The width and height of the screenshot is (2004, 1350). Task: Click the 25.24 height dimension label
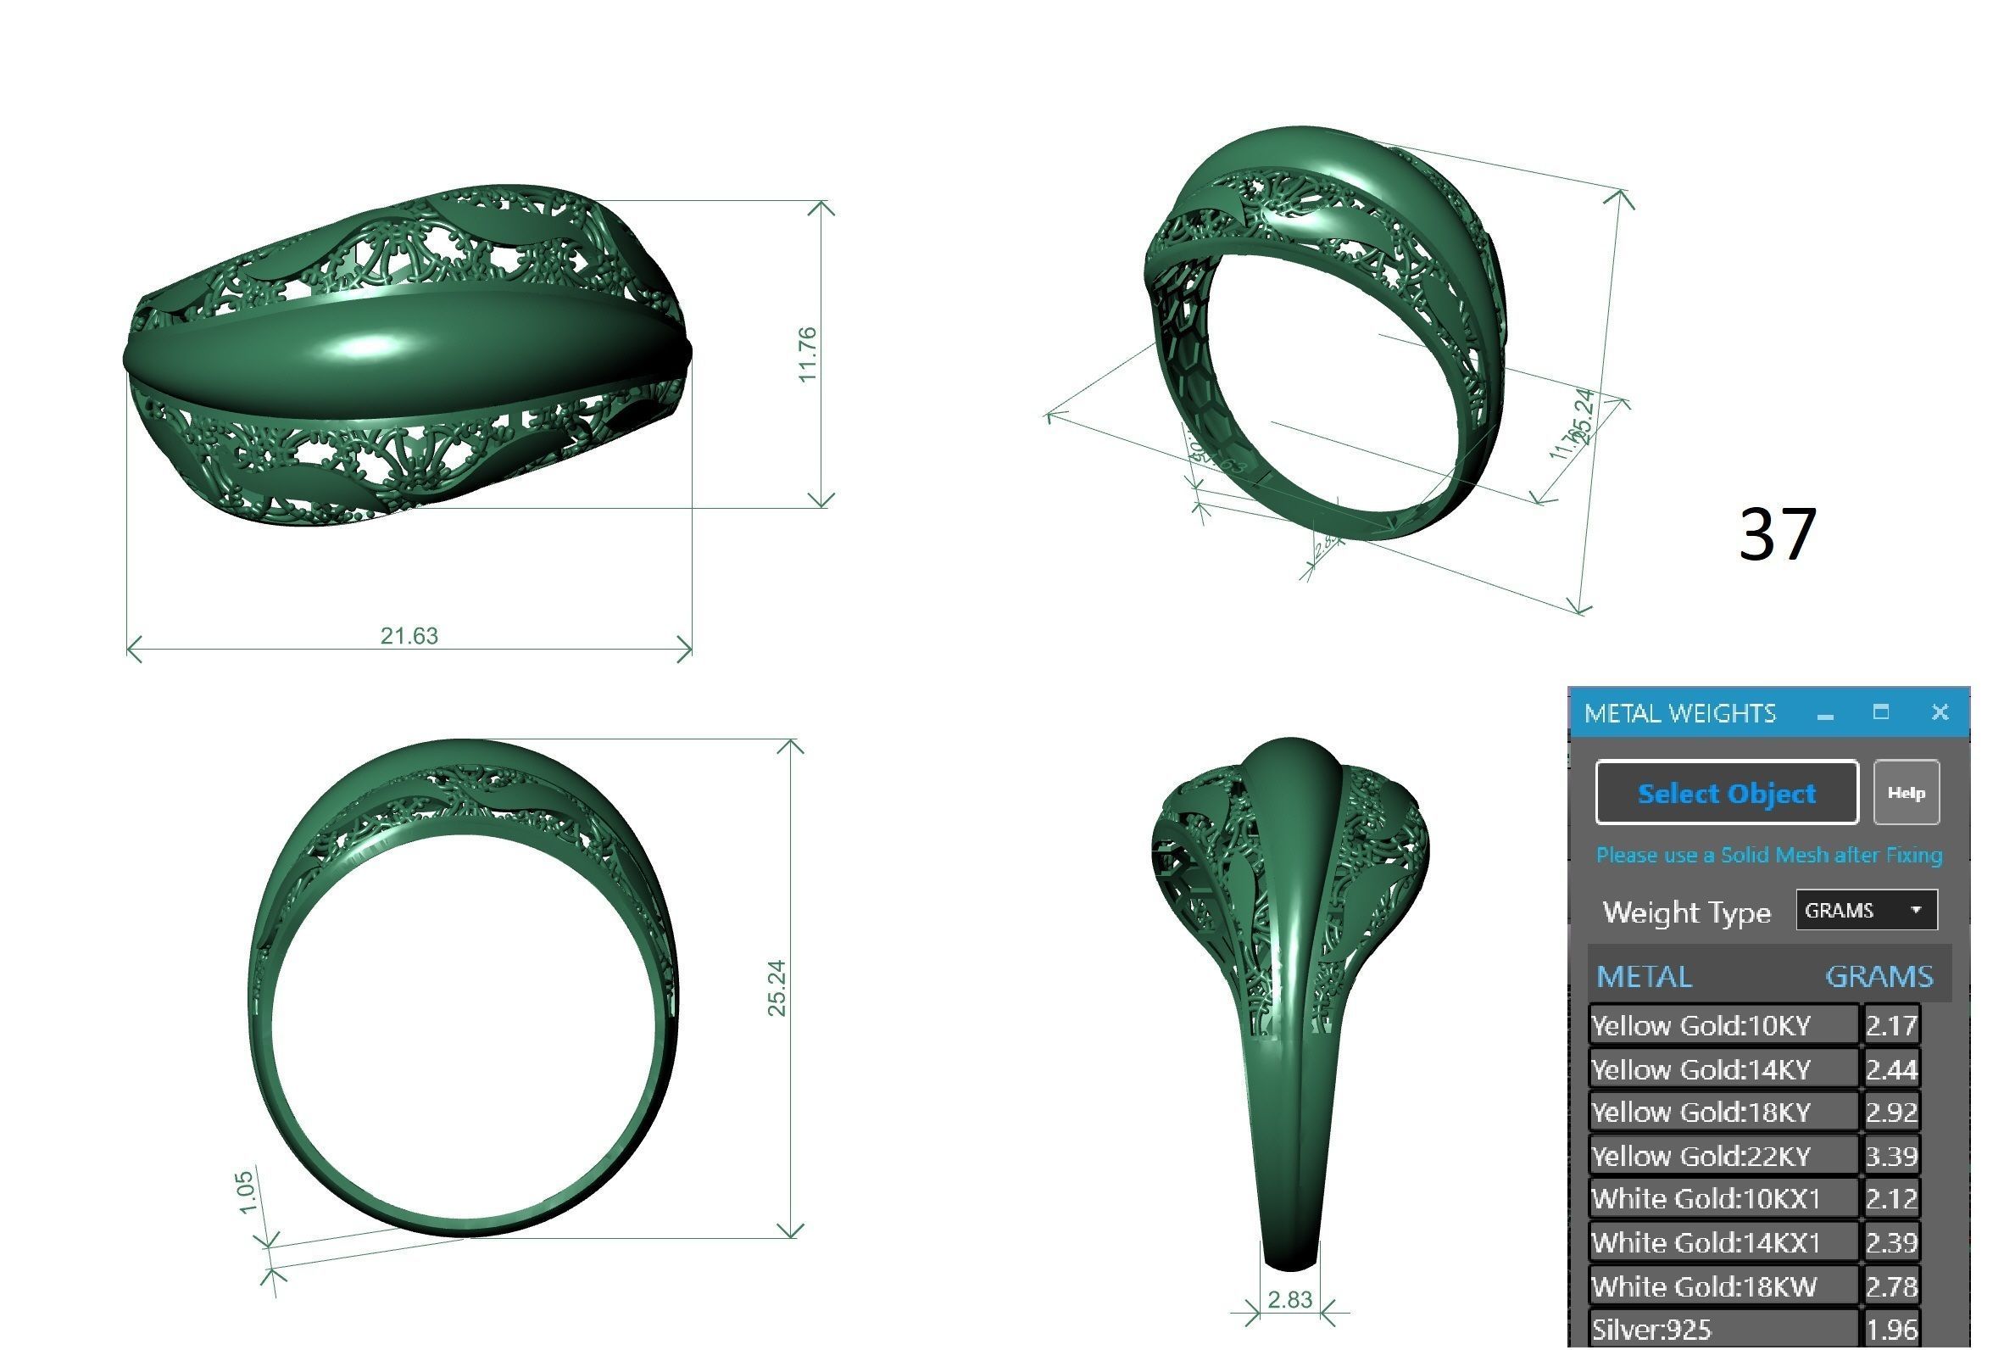coord(777,988)
